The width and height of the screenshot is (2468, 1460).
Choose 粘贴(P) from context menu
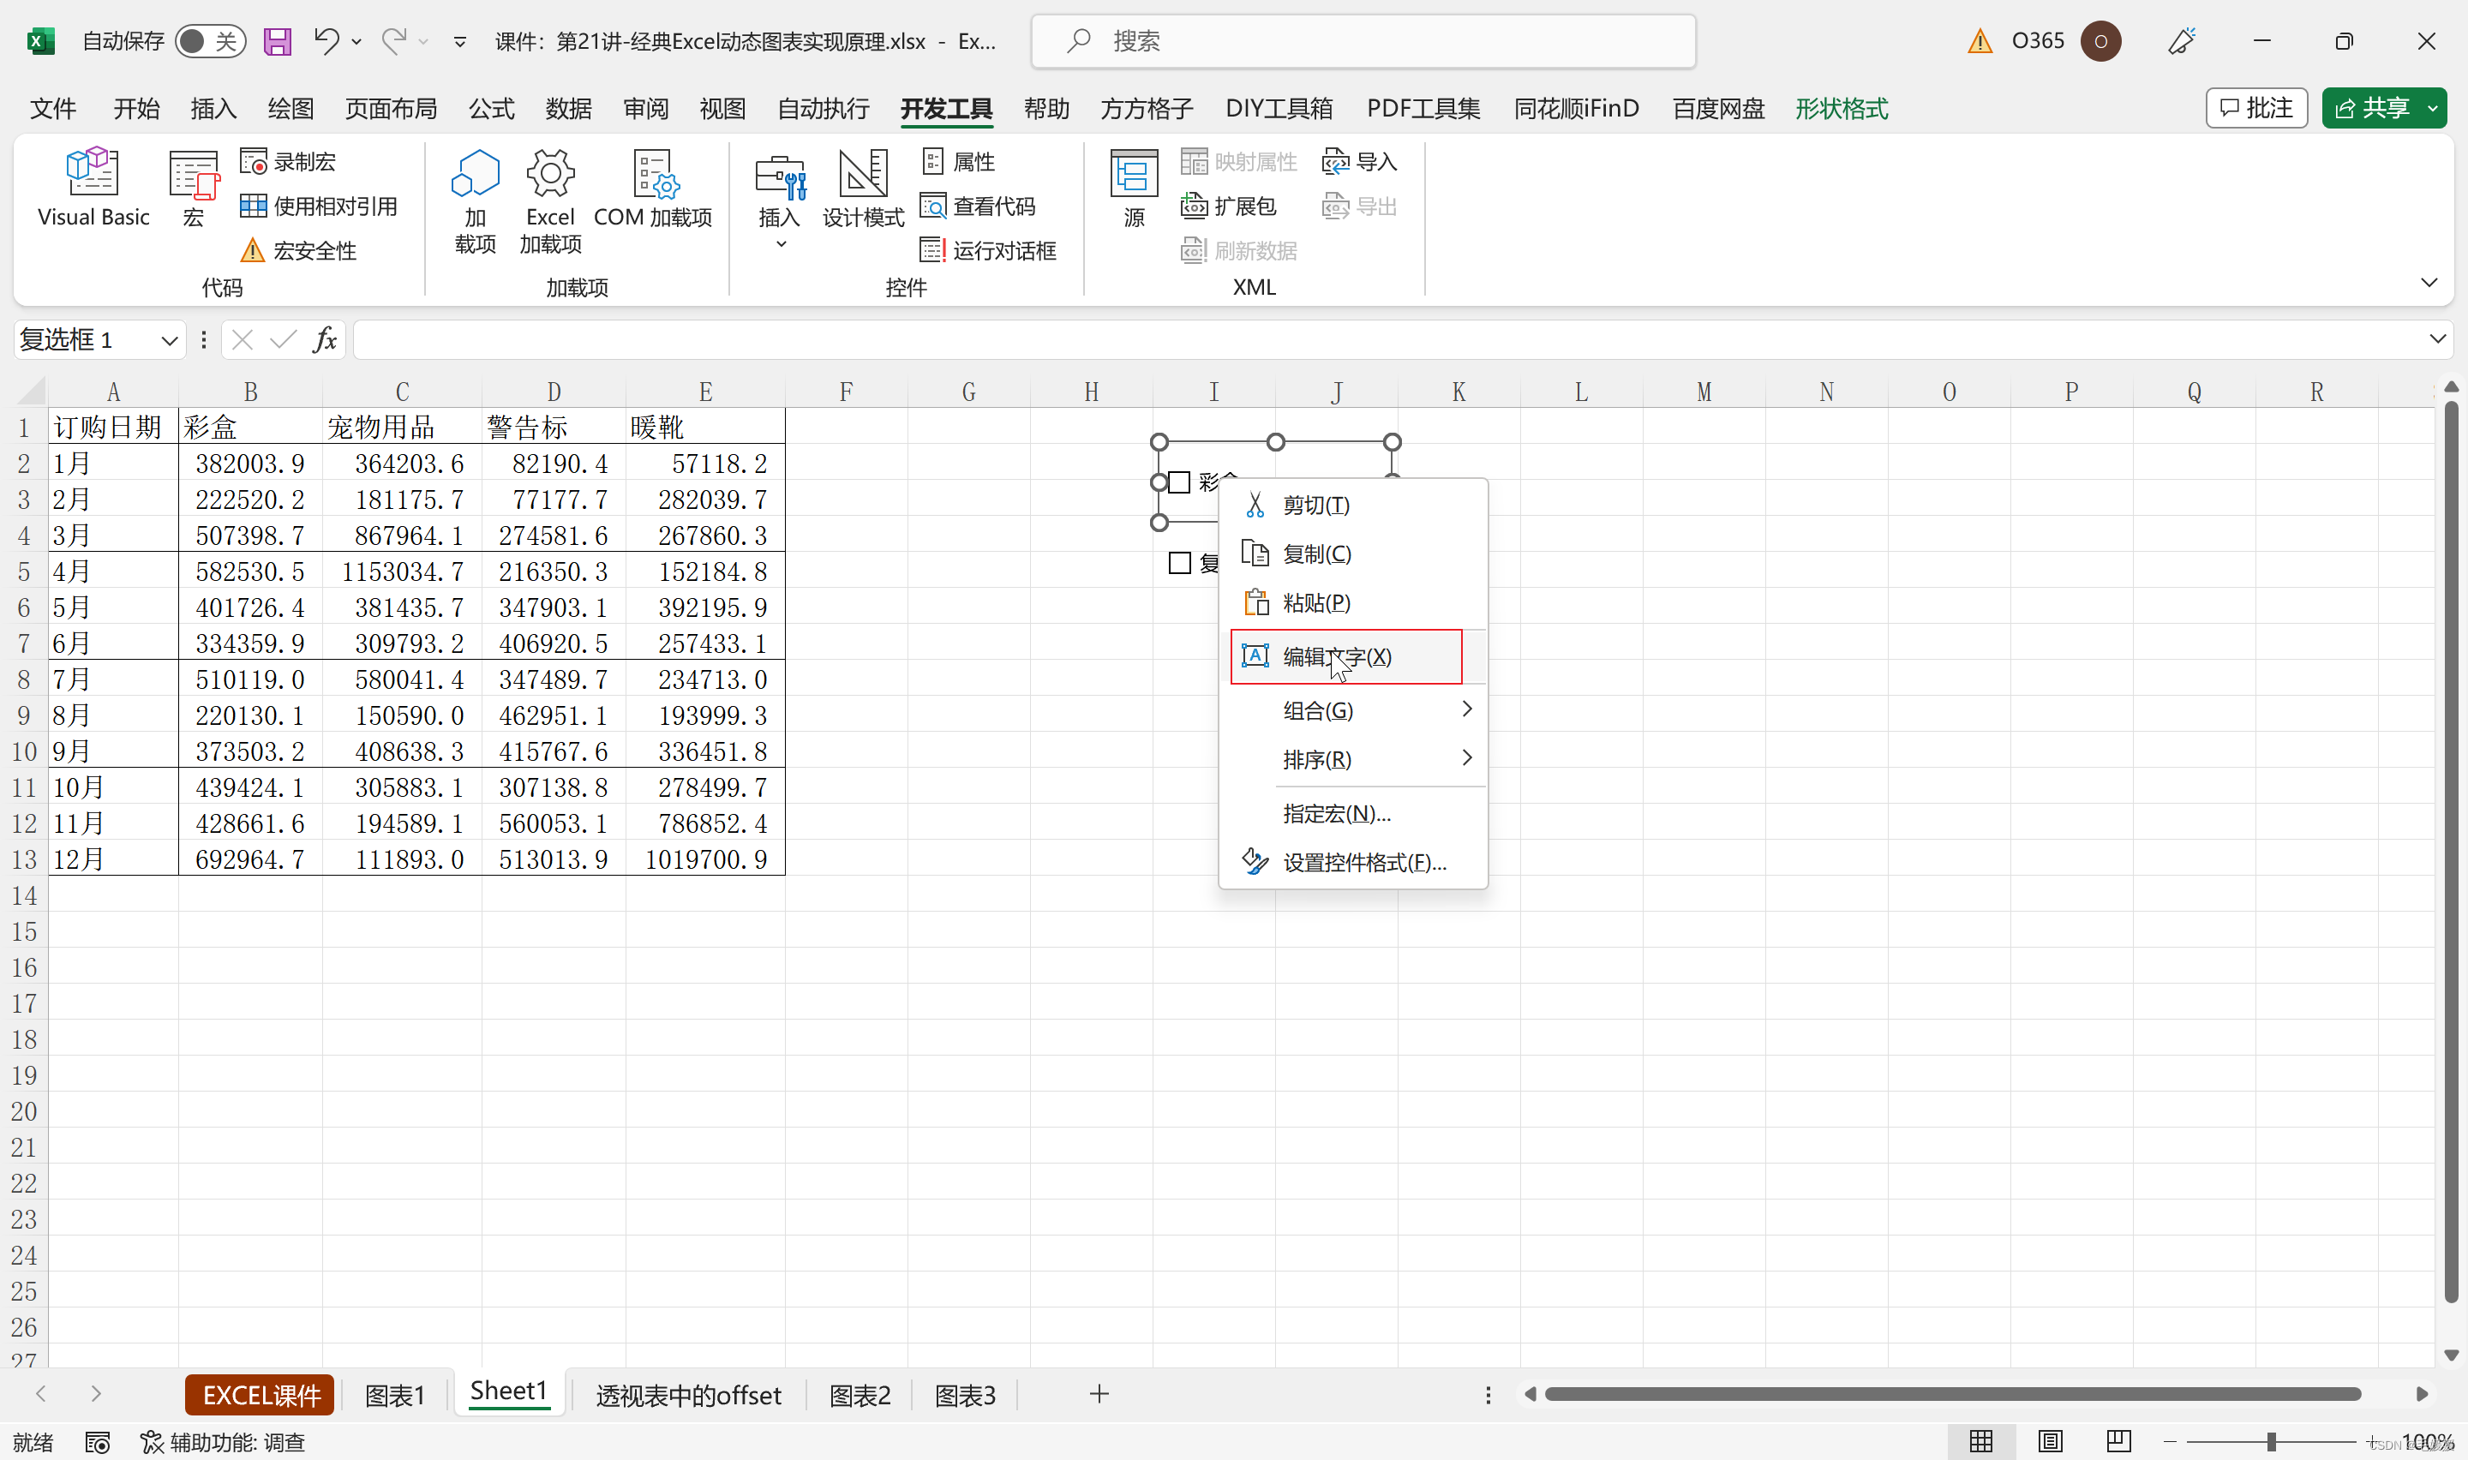click(x=1352, y=603)
